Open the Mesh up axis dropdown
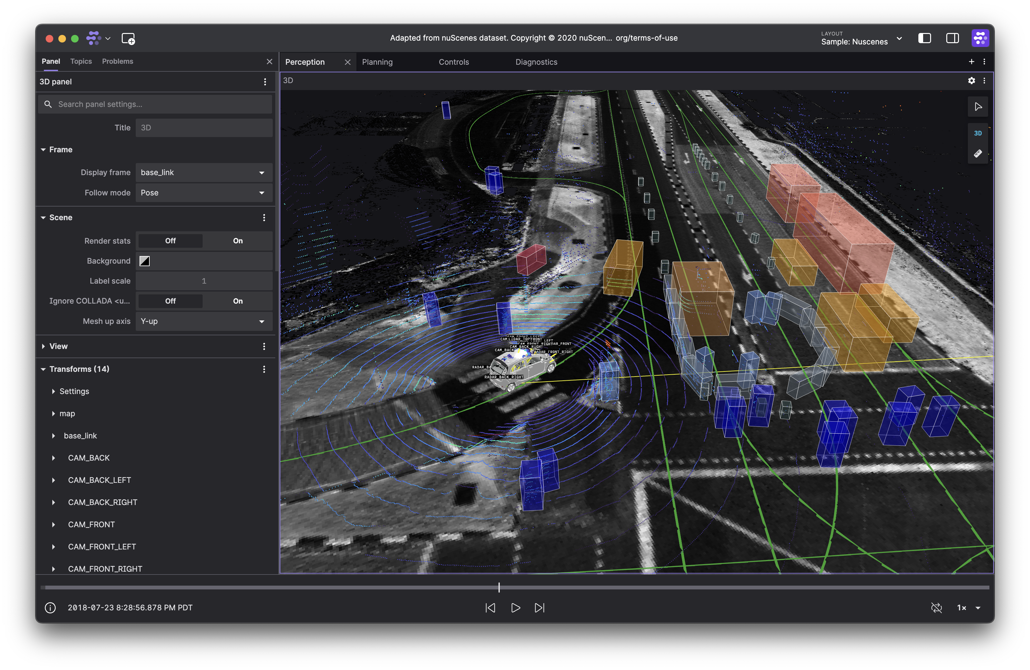1030x670 pixels. (203, 321)
